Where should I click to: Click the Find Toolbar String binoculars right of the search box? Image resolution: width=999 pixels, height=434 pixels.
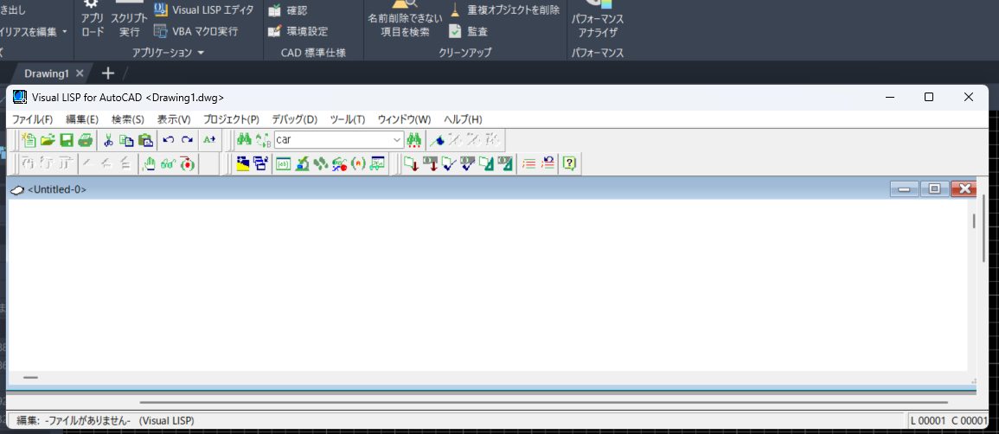point(415,139)
